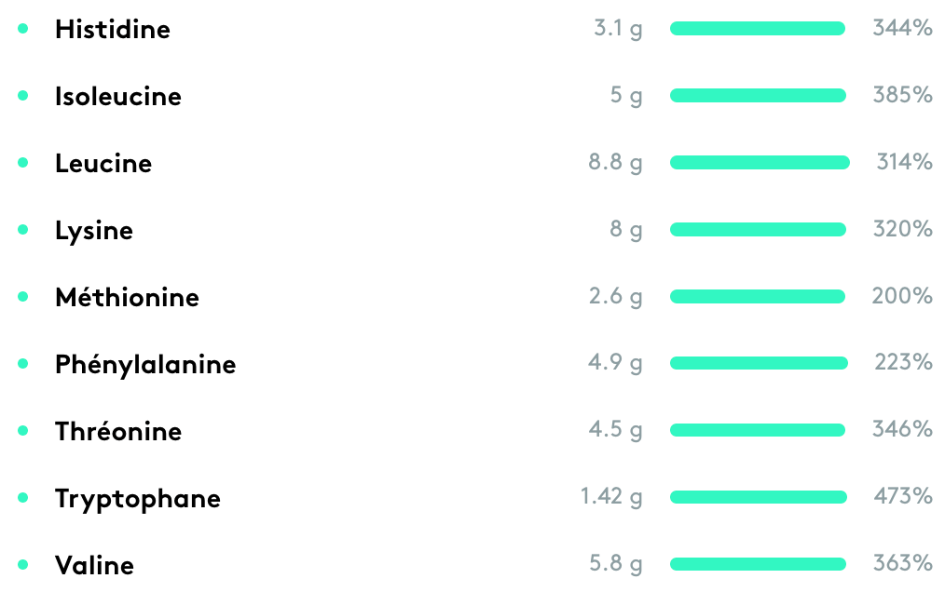Click the green bullet beside Histidine
The height and width of the screenshot is (592, 945).
click(22, 29)
